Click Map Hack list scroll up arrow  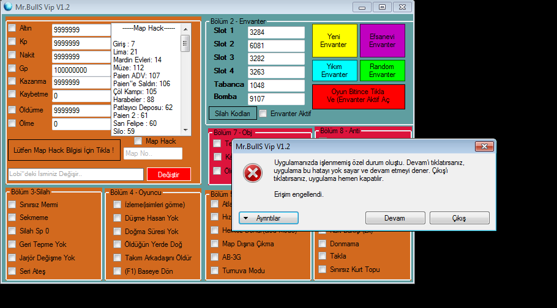(x=185, y=29)
